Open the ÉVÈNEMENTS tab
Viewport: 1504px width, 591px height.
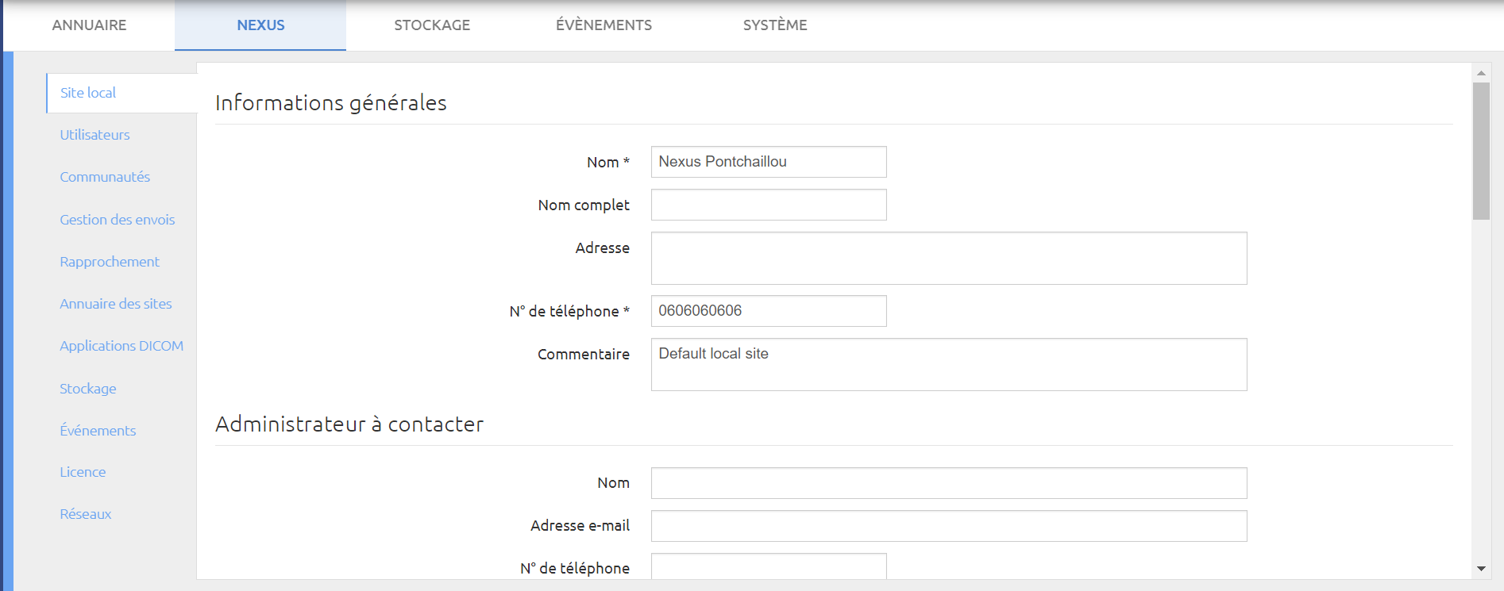tap(604, 25)
